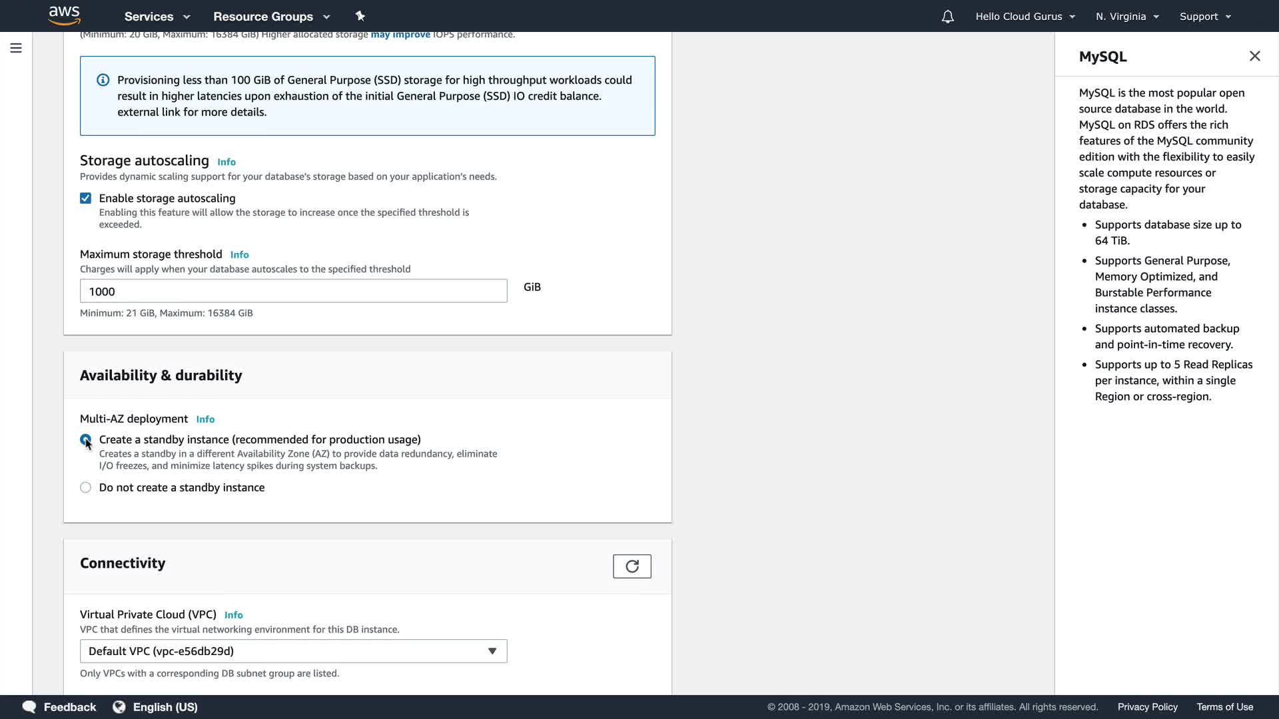The height and width of the screenshot is (719, 1279).
Task: Open the Privacy Policy link
Action: coord(1147,707)
